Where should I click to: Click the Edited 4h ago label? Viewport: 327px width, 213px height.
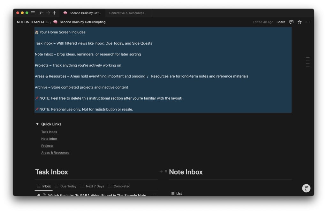tap(263, 22)
